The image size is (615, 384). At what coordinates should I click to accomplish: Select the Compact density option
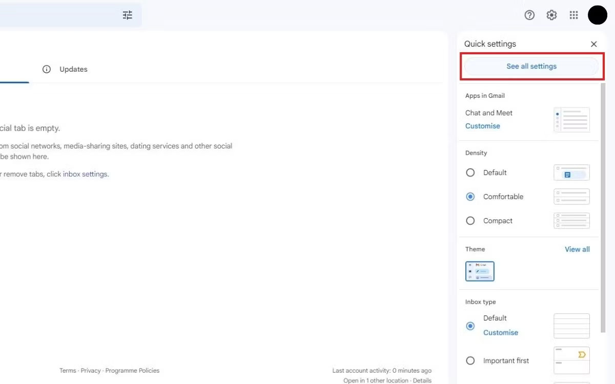pos(470,220)
